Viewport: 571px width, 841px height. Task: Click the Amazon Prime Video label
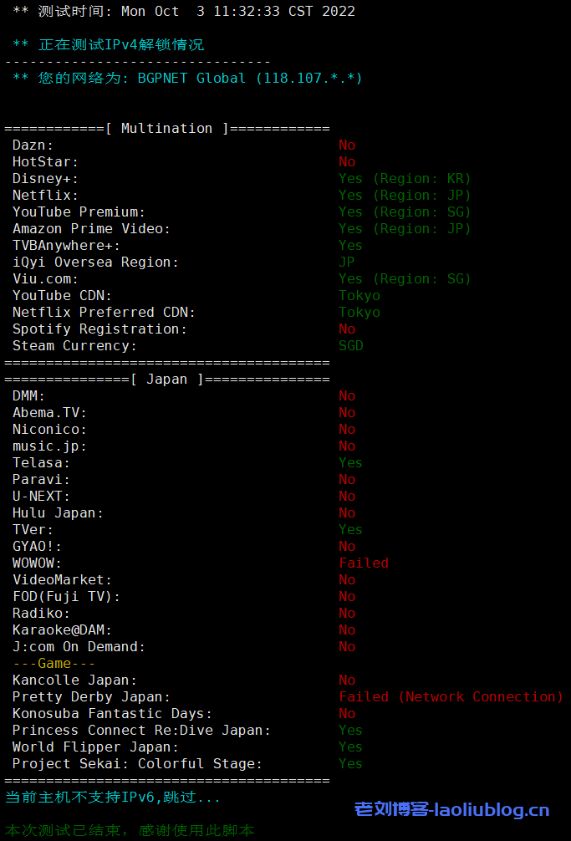click(91, 228)
